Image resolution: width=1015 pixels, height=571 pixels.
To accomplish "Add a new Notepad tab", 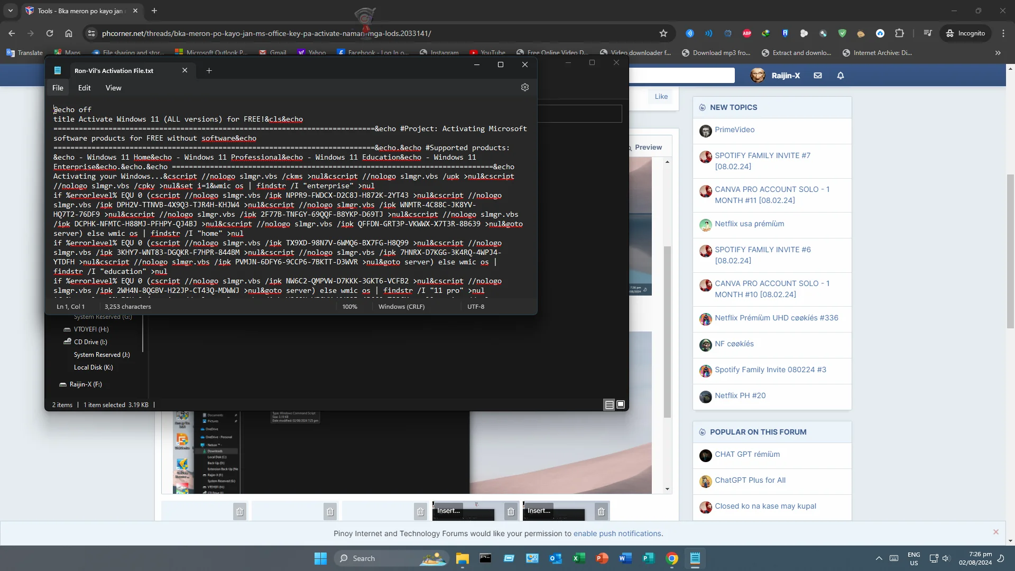I will (x=209, y=71).
